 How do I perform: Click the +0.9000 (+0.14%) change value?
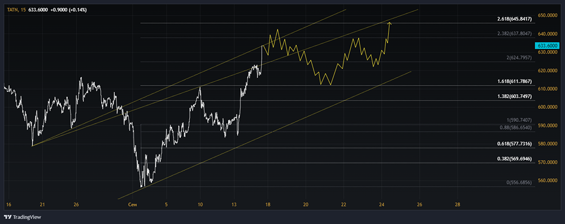click(68, 10)
